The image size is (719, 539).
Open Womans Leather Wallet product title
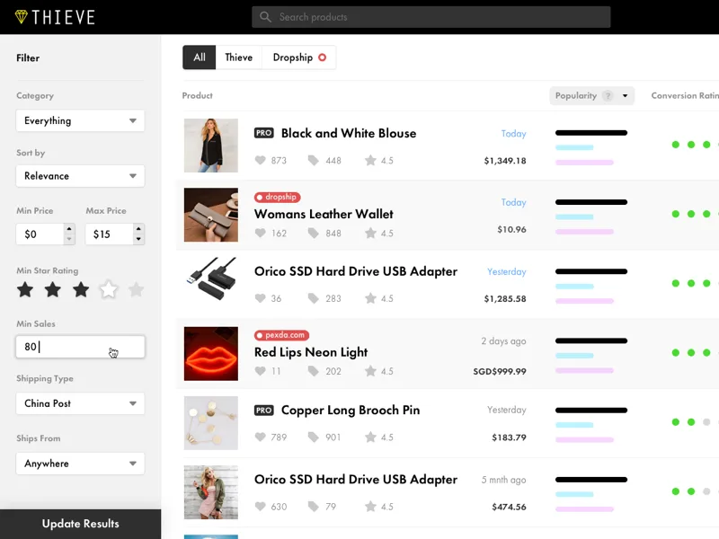(324, 214)
